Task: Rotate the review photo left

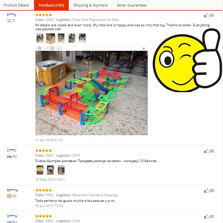Action: 43,48
